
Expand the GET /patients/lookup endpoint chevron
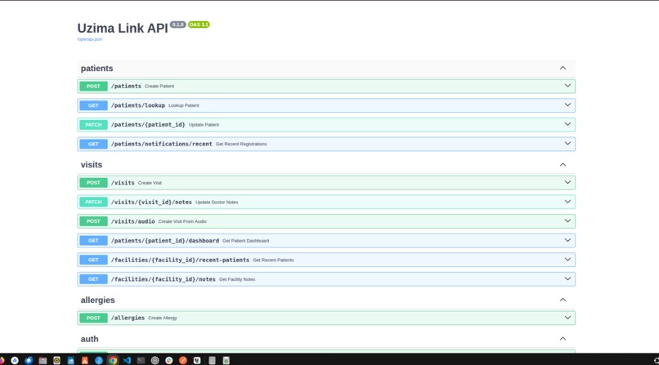567,105
